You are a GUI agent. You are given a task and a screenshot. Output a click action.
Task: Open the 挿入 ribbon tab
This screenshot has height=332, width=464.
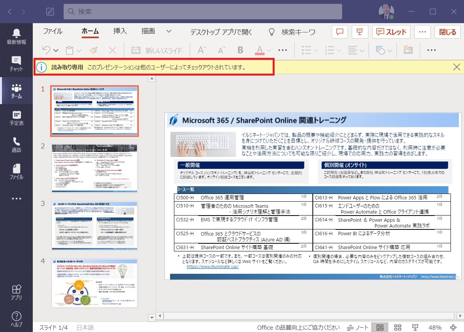[x=120, y=32]
